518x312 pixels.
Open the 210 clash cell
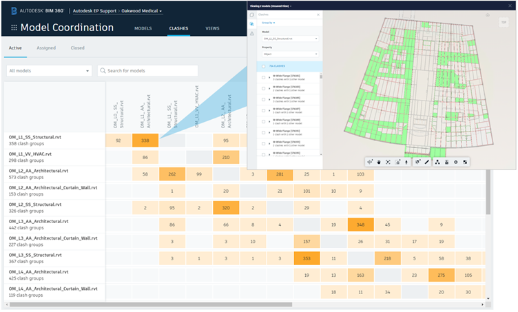tap(226, 157)
